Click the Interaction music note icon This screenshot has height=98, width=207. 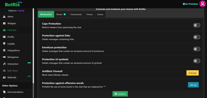point(4,64)
